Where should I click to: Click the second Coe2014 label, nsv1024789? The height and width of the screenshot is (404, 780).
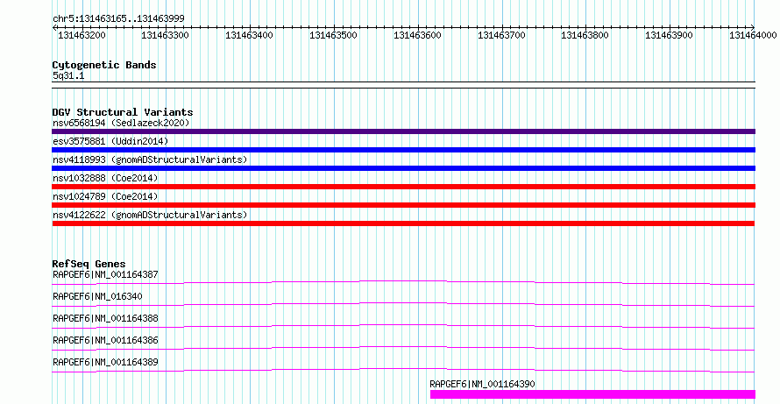pos(105,196)
